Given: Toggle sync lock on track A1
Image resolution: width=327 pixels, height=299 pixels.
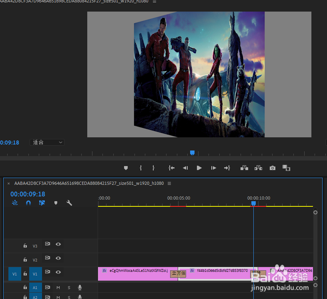Looking at the screenshot, I should 48,287.
